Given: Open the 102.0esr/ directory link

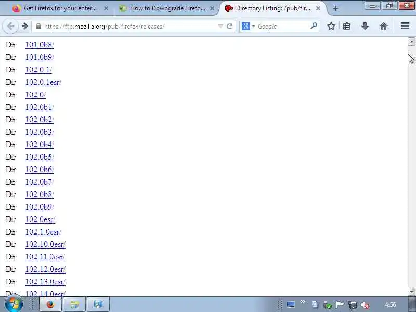Looking at the screenshot, I should [x=40, y=219].
